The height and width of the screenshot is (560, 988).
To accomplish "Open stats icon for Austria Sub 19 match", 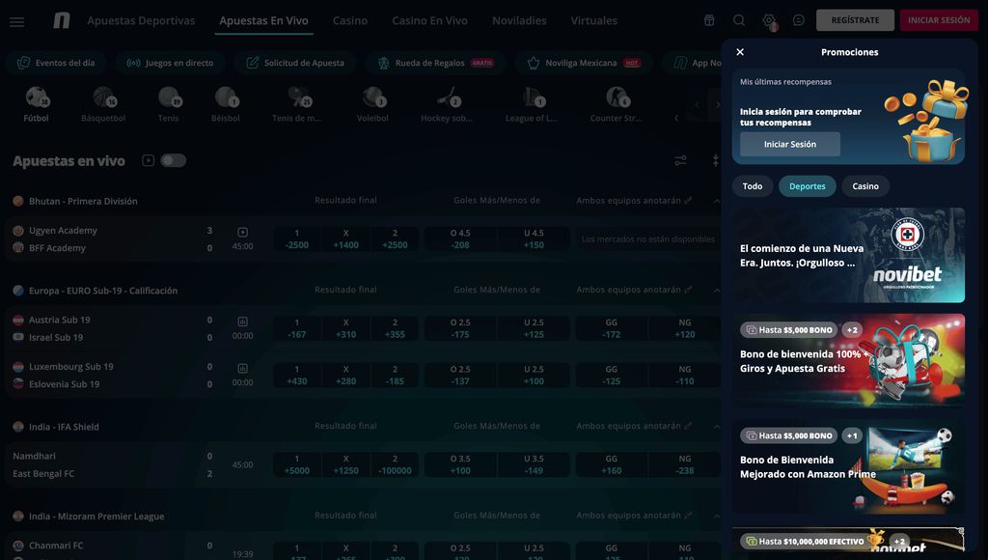I will click(x=242, y=322).
